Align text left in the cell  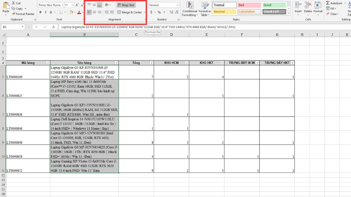point(89,12)
